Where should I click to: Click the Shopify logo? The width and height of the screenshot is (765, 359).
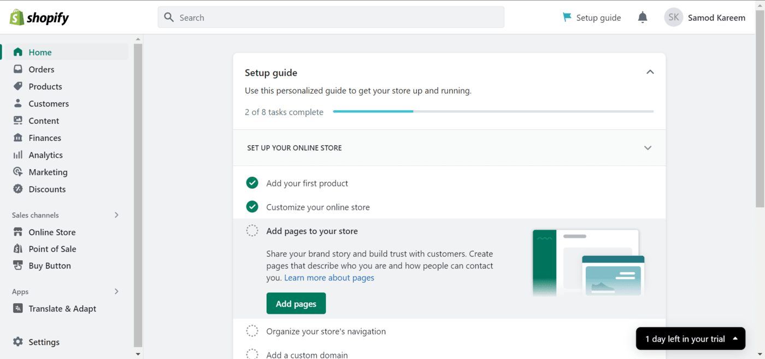tap(39, 17)
